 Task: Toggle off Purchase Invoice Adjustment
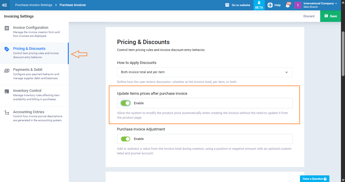point(126,139)
